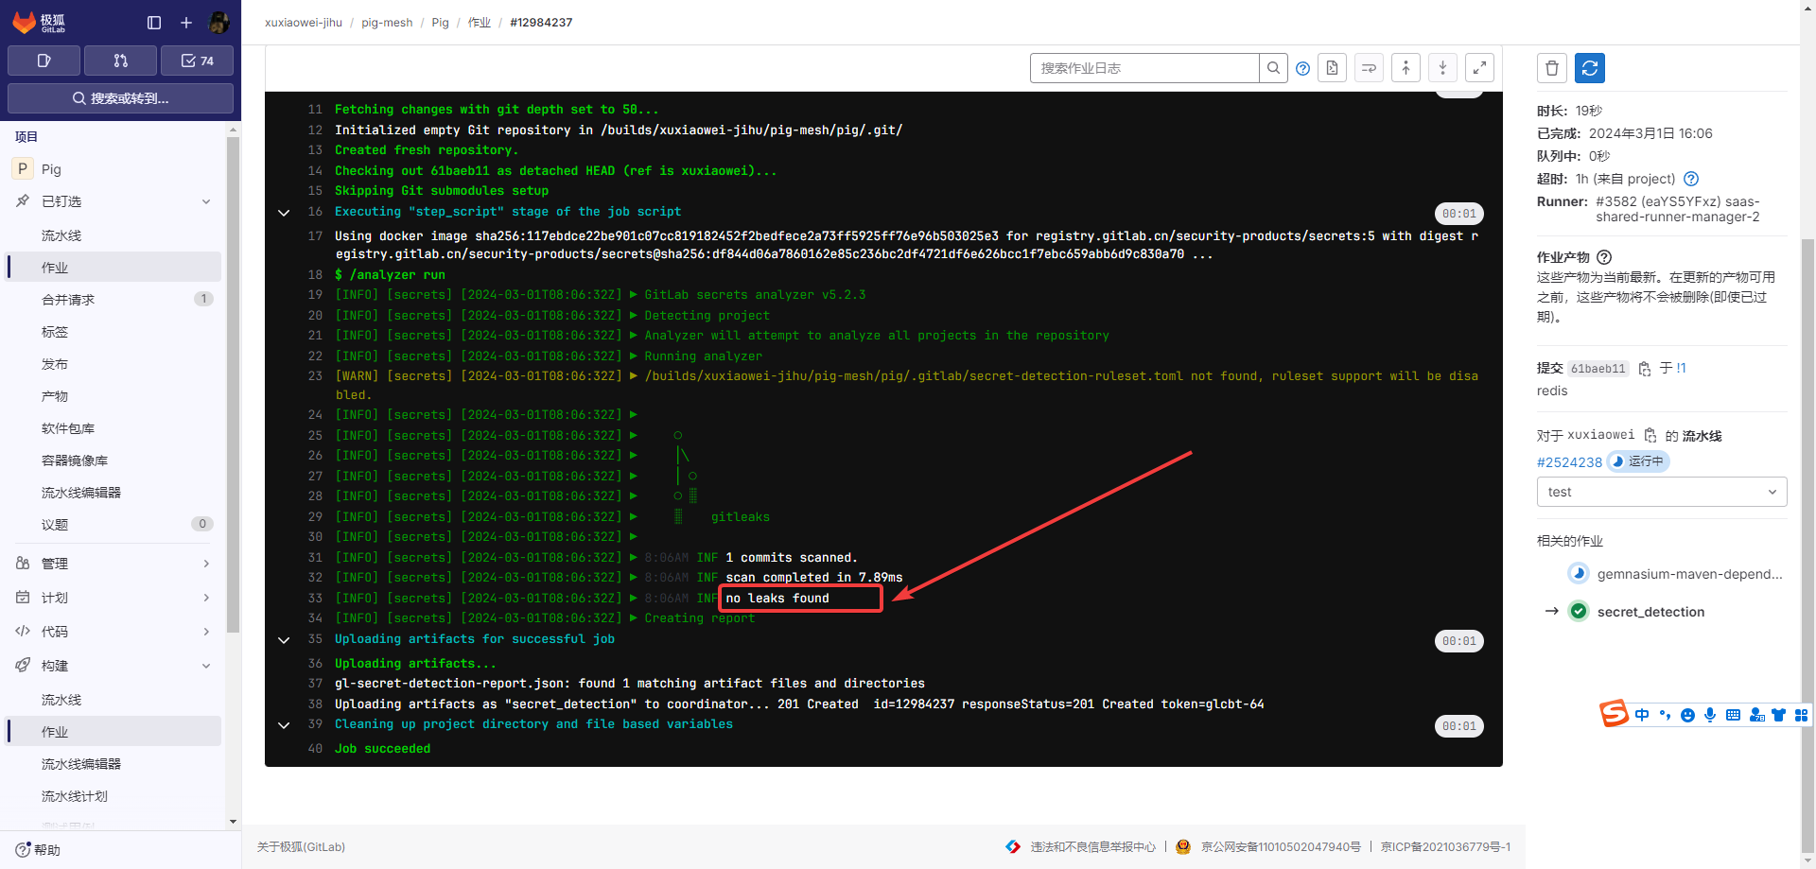
Task: Enter full screen log view
Action: tap(1479, 68)
